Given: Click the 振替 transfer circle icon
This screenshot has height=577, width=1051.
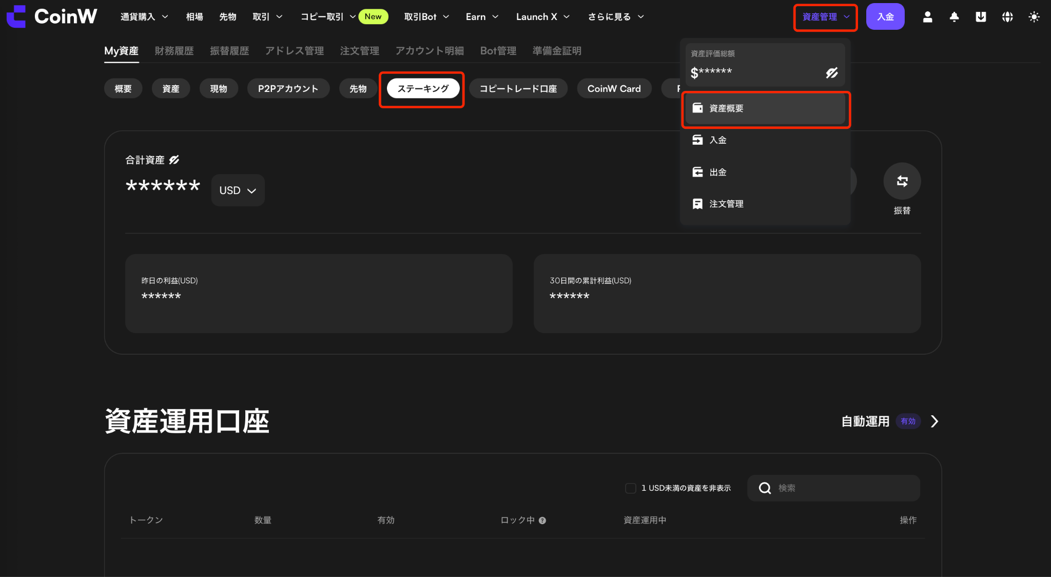Looking at the screenshot, I should (902, 181).
